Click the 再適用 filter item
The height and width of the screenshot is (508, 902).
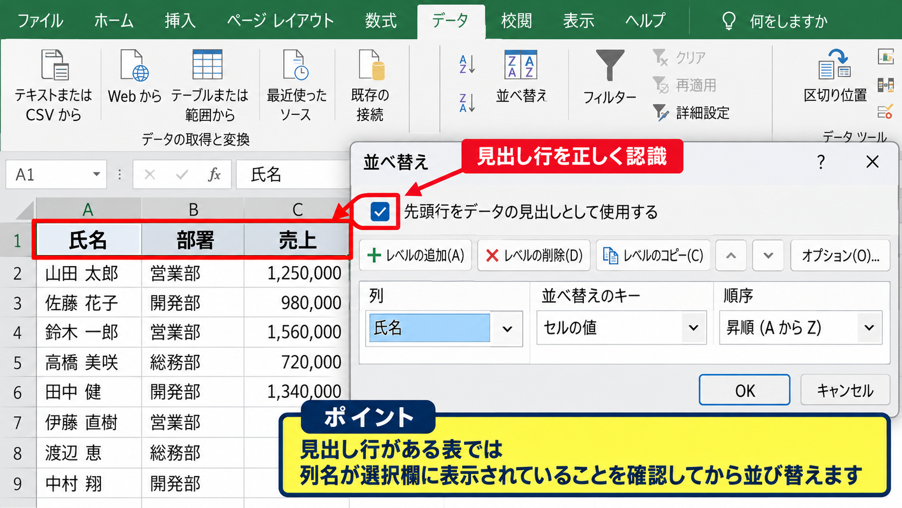[x=685, y=85]
